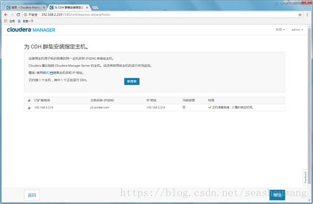Click the Cloudera Manager logo
The height and width of the screenshot is (204, 313).
pos(31,30)
